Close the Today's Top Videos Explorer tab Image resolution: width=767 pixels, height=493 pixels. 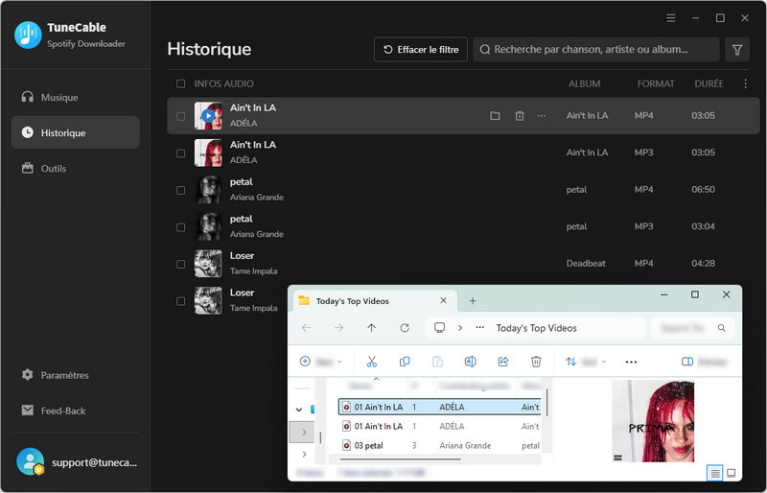(443, 300)
